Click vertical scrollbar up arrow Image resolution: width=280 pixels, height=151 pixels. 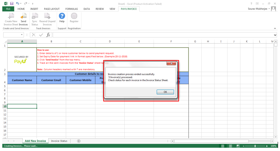276,41
